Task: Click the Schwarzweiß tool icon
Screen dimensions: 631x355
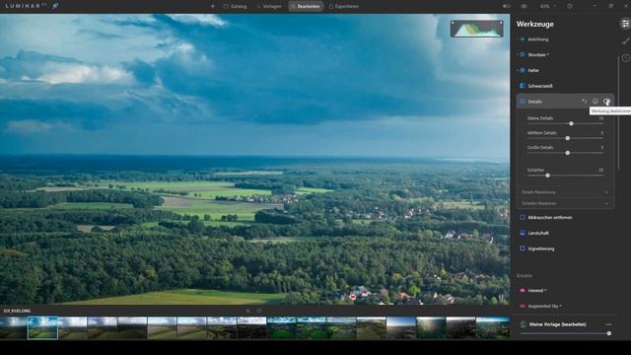Action: [x=523, y=86]
